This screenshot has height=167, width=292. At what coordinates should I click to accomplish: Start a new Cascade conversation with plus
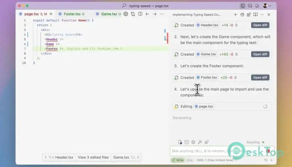[x=235, y=15]
